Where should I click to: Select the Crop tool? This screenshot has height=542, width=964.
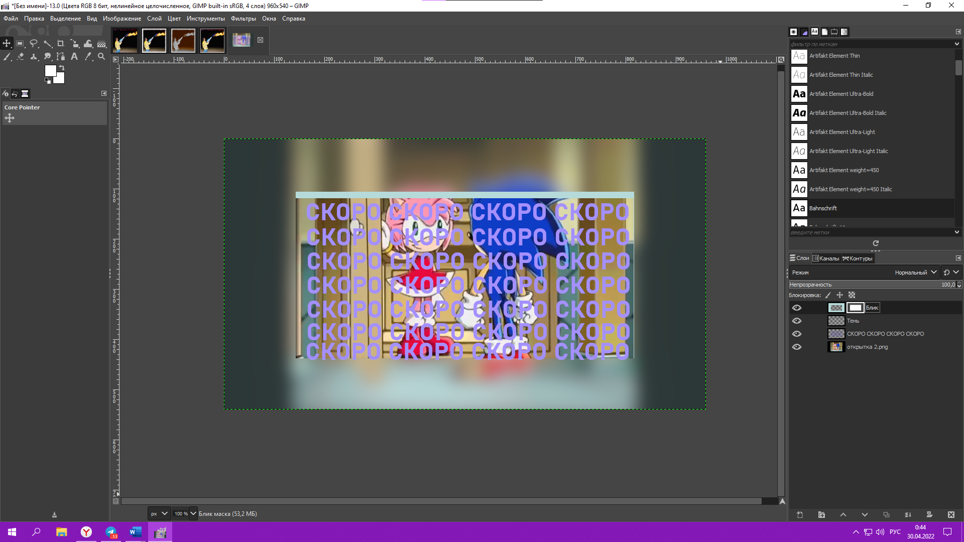(x=61, y=44)
